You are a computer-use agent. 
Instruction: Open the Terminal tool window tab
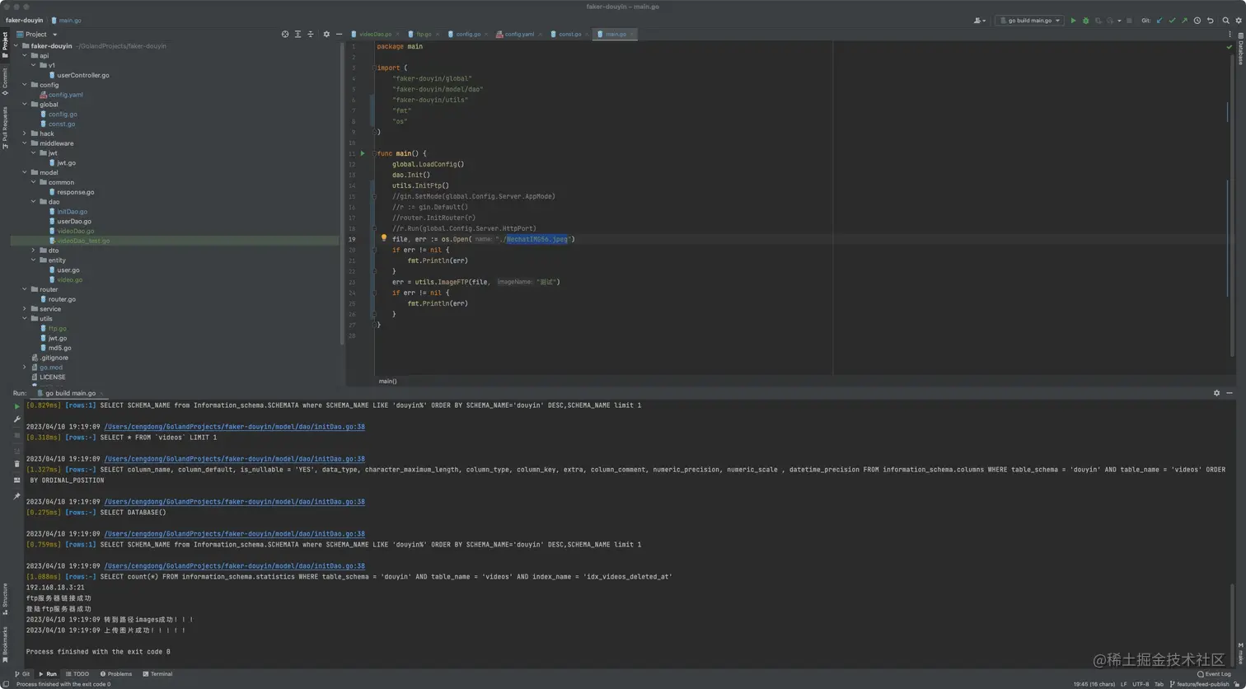coord(157,674)
